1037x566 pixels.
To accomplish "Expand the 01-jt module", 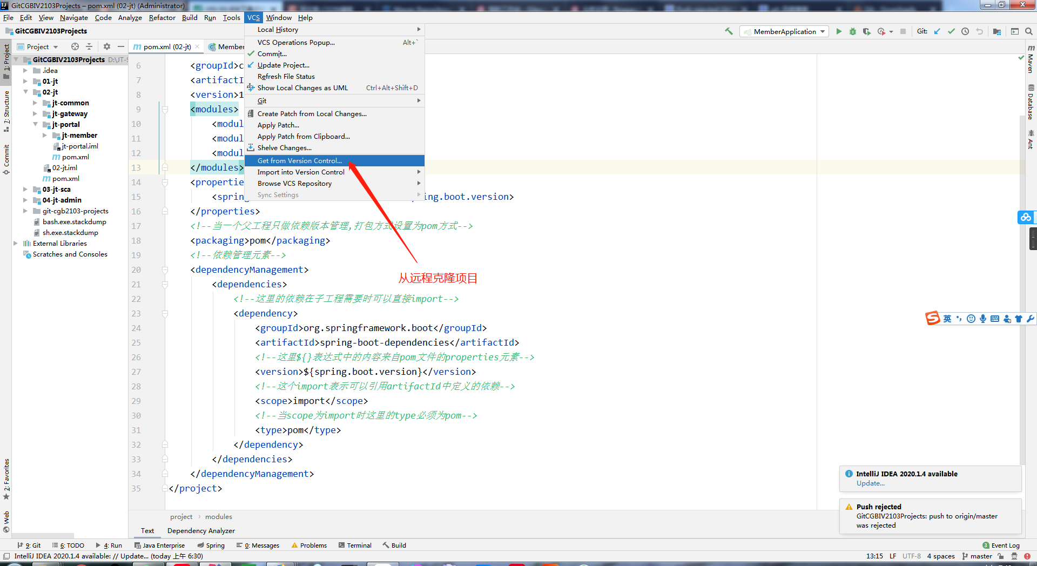I will [x=25, y=81].
